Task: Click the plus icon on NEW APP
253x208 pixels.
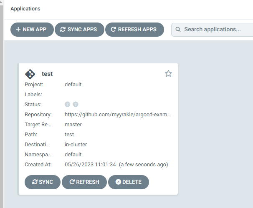Action: pyautogui.click(x=18, y=30)
